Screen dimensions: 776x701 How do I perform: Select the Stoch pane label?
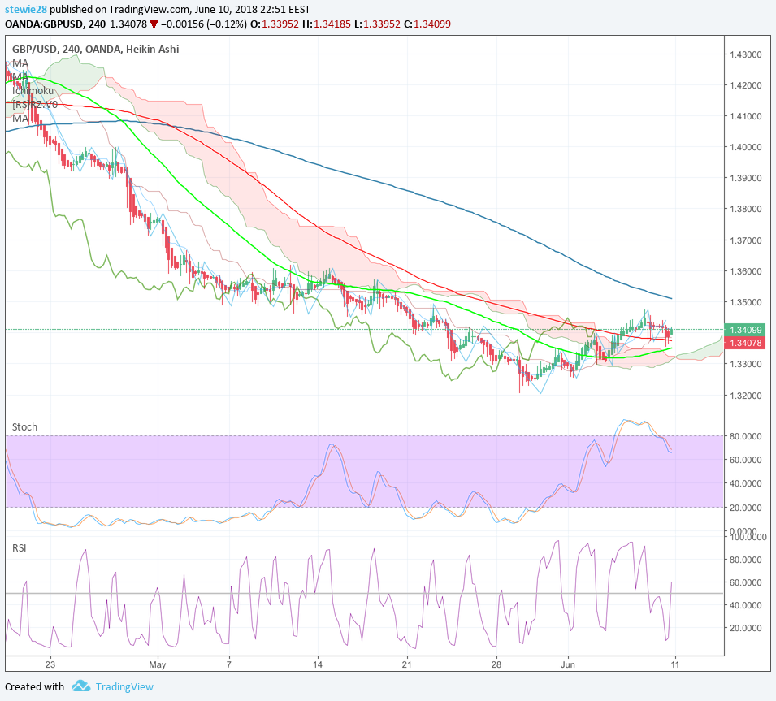pyautogui.click(x=24, y=427)
